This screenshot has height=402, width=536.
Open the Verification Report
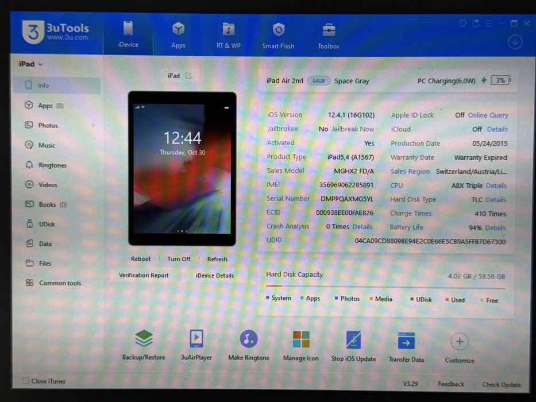[x=144, y=275]
